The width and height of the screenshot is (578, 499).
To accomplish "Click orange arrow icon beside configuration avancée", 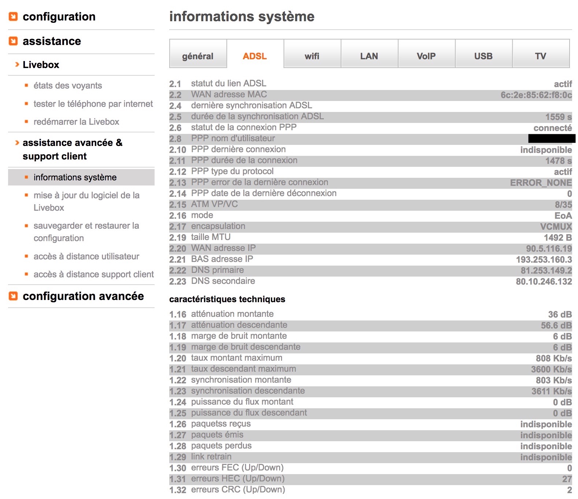I will (13, 296).
